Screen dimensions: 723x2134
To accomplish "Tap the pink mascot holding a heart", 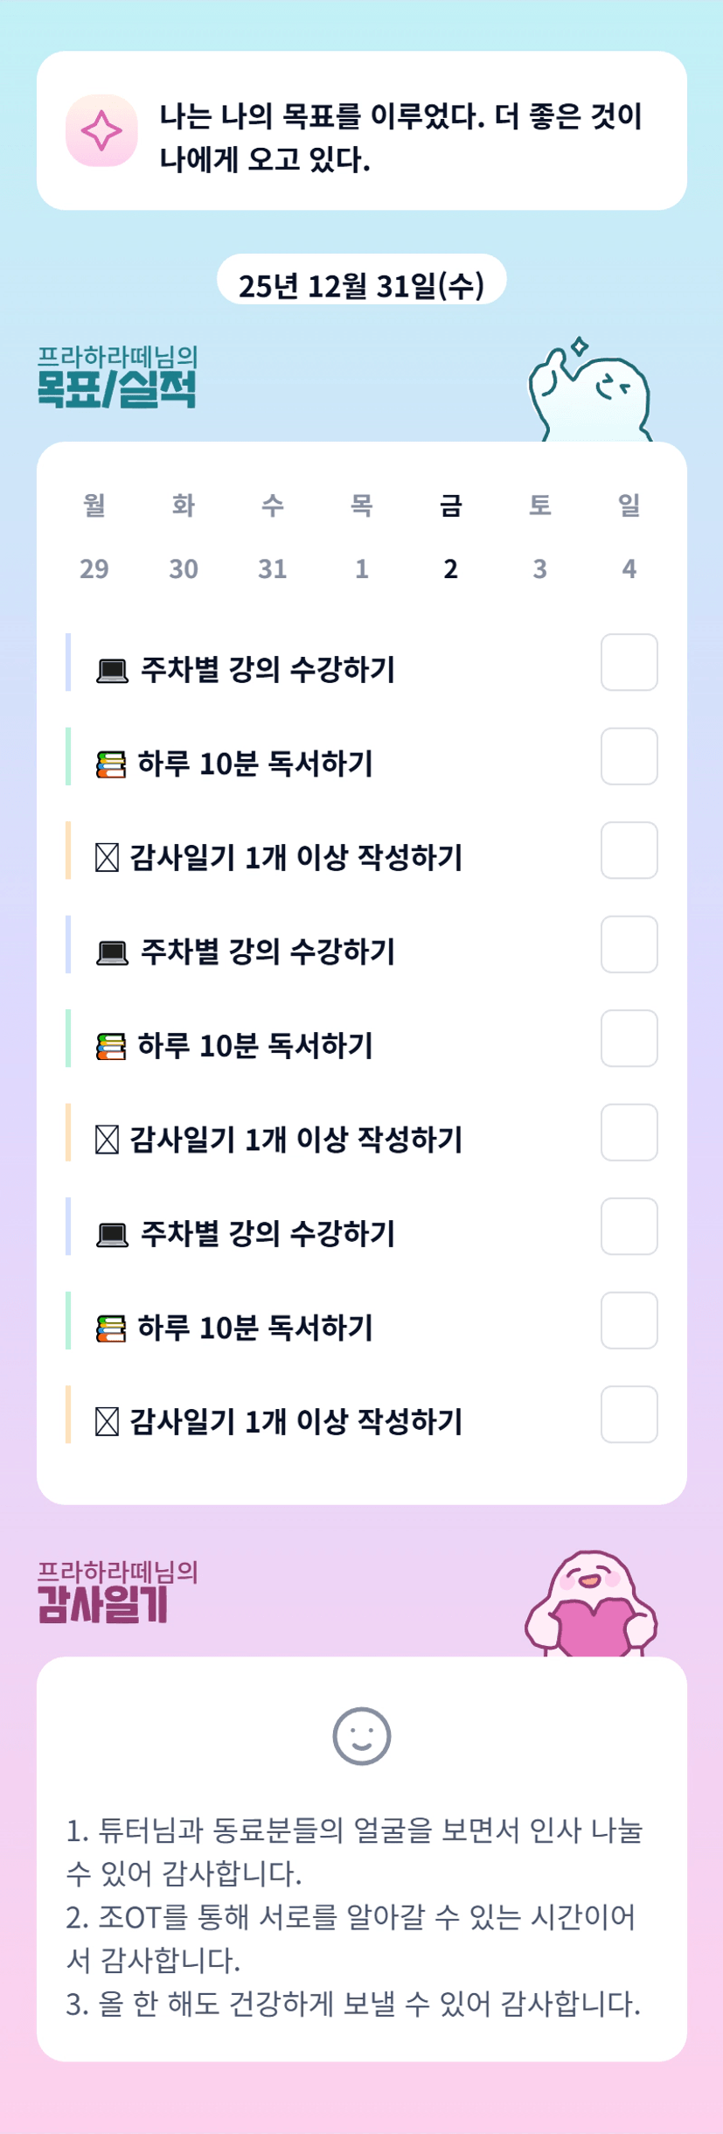I will click(592, 1606).
